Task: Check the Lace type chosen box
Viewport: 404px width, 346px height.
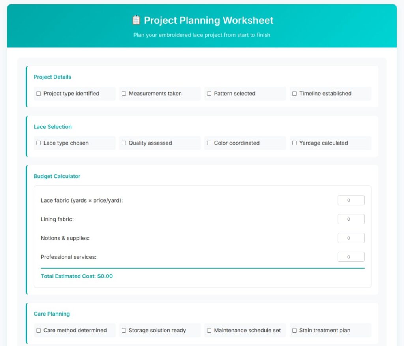Action: tap(38, 143)
